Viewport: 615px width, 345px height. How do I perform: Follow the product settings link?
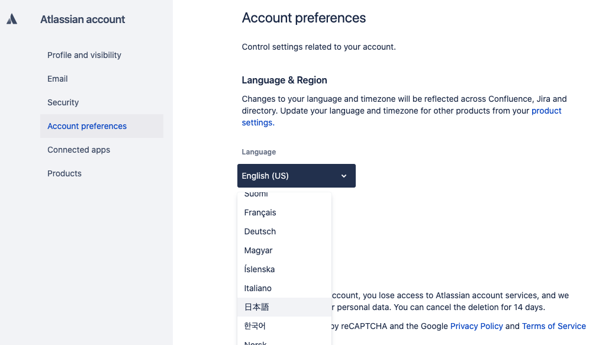pos(546,111)
